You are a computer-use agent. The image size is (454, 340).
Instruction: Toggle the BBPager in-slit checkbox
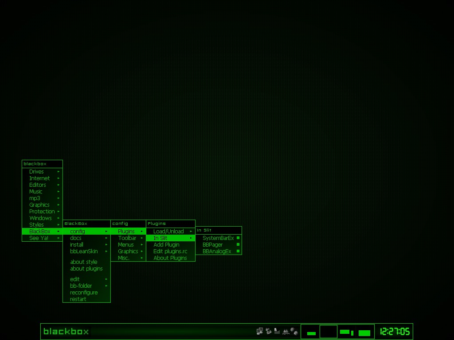click(x=238, y=244)
